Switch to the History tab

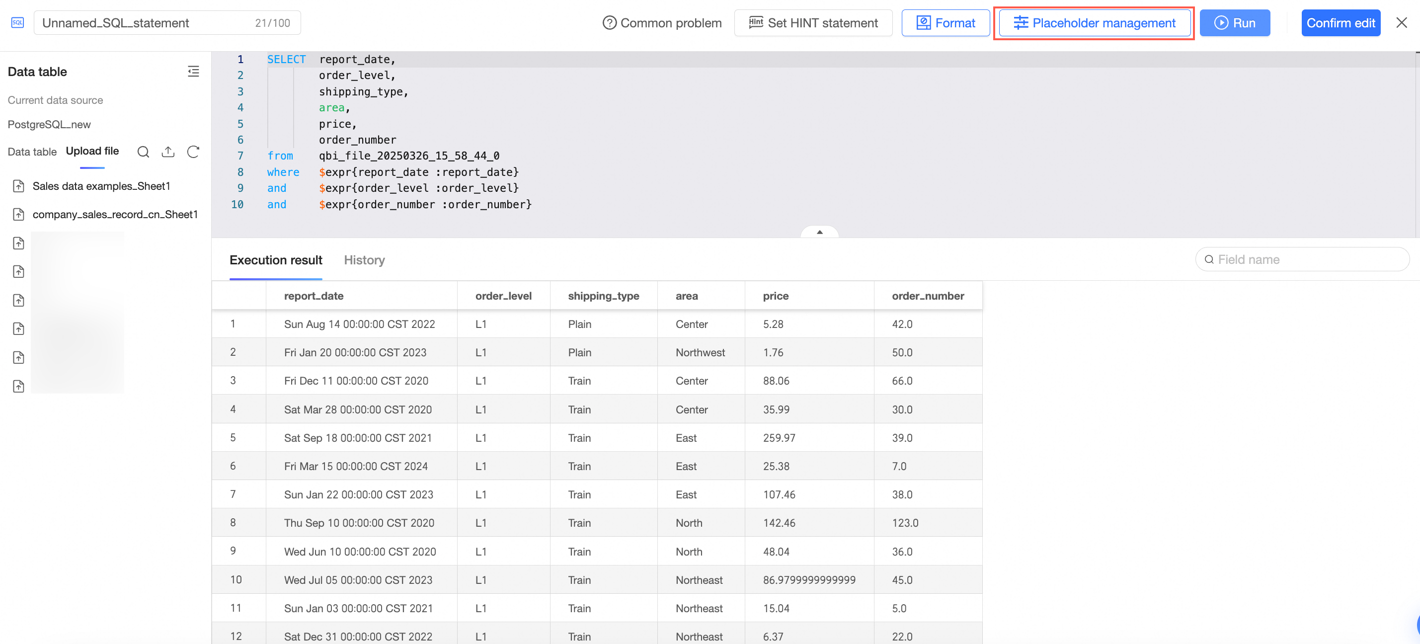tap(364, 260)
